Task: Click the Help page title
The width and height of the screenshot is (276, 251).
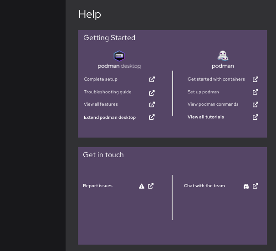Action: coord(90,14)
